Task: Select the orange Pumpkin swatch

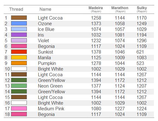Action: pos(19,63)
